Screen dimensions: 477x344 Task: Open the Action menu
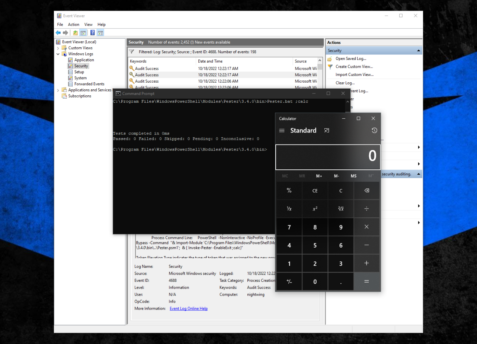[x=74, y=25]
